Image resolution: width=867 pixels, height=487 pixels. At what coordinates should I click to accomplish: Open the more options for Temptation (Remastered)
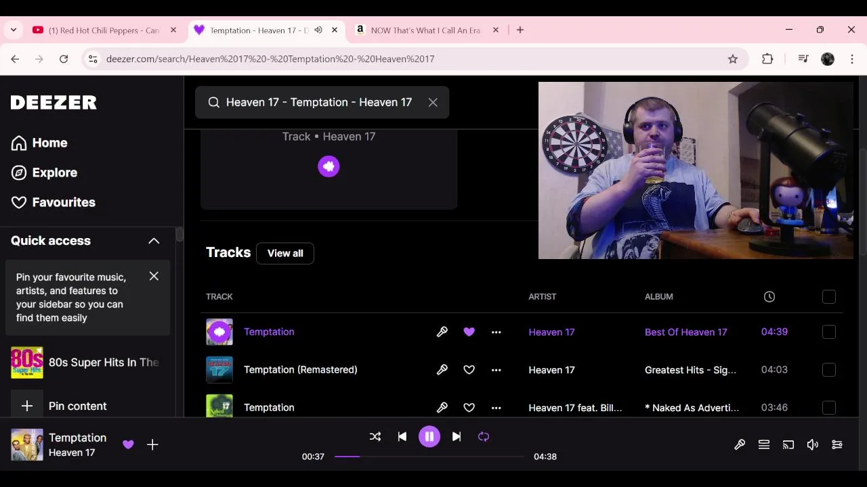click(496, 370)
